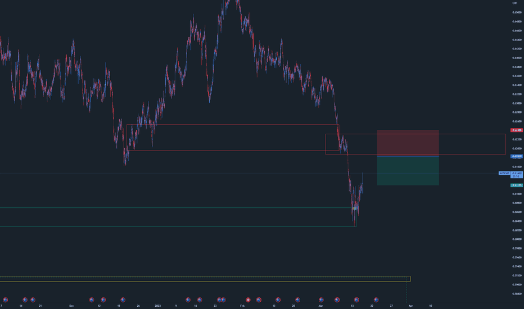Click the 0.60000 price scale label
This screenshot has width=524, height=309.
coord(517,239)
